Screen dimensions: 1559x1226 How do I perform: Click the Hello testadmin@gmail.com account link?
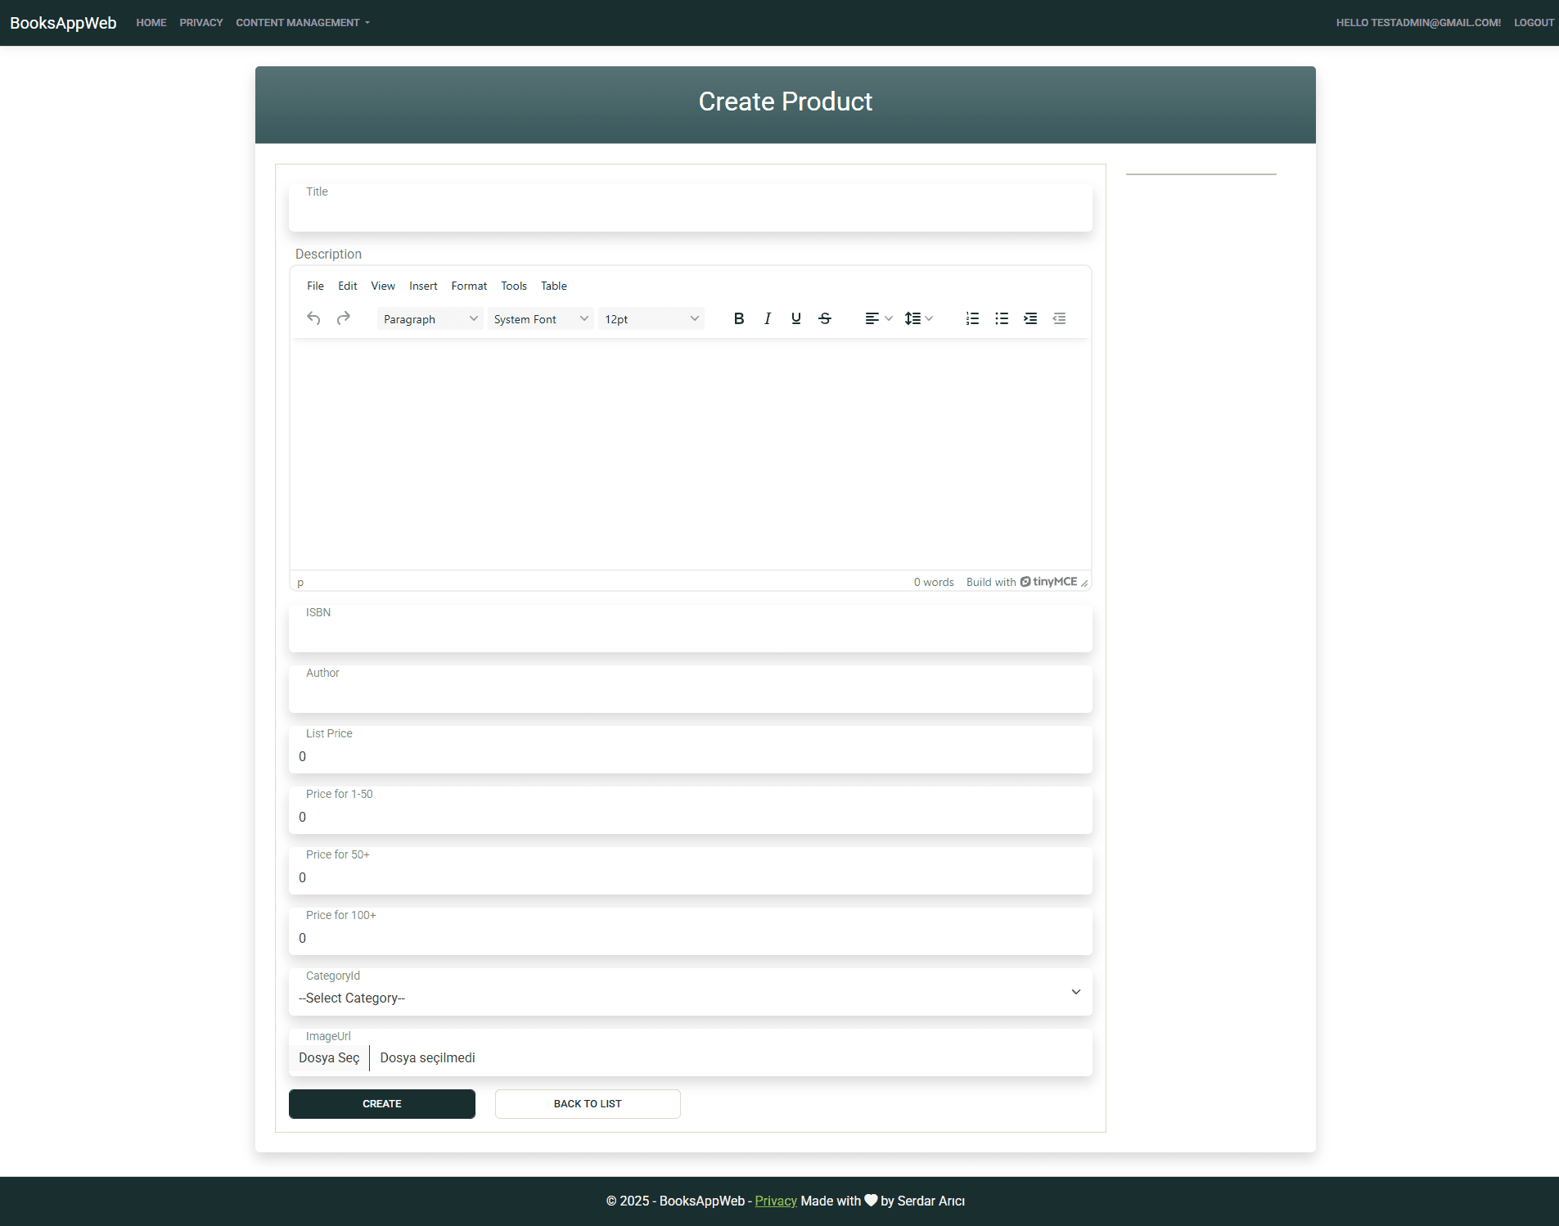pos(1418,23)
